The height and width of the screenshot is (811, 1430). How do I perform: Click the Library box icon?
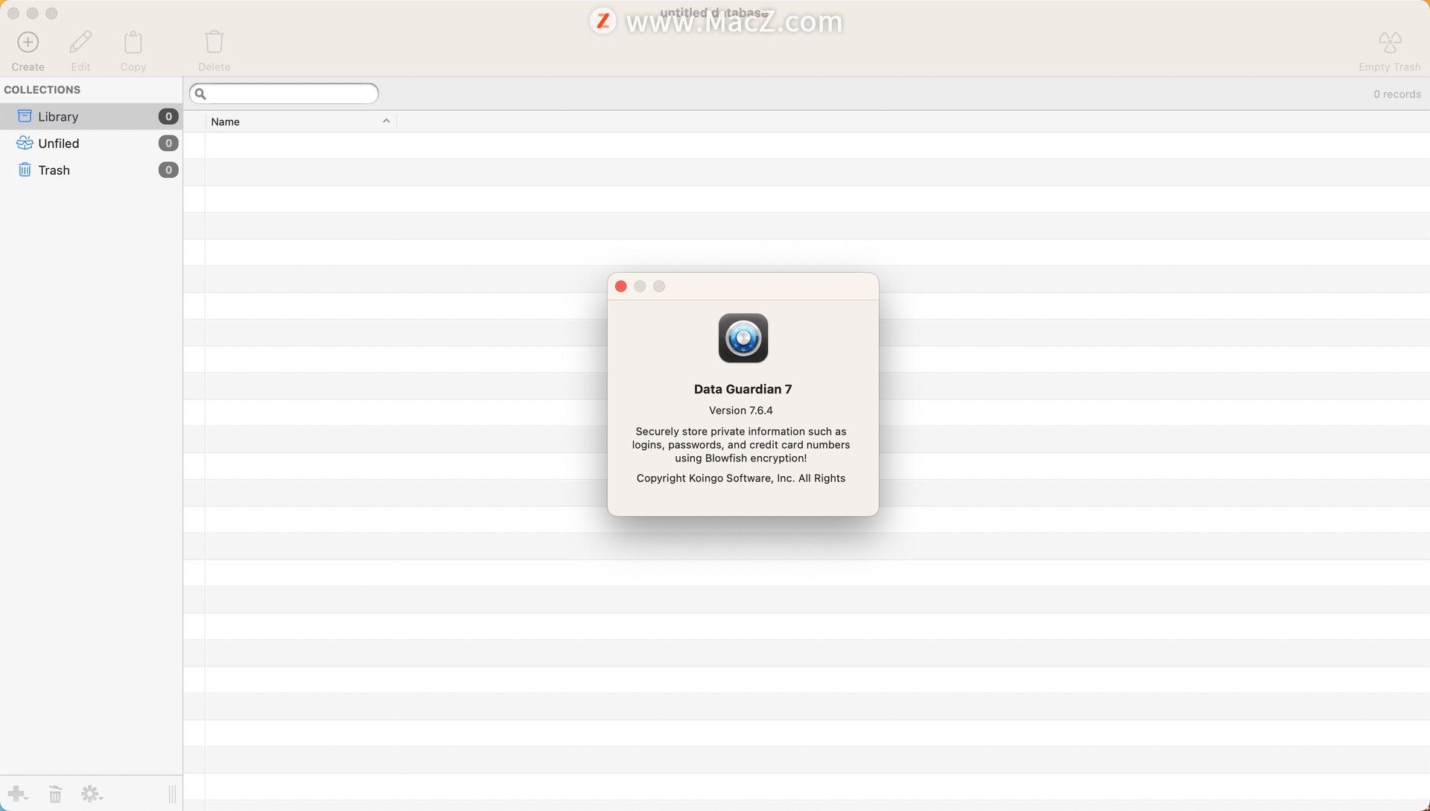(x=24, y=115)
